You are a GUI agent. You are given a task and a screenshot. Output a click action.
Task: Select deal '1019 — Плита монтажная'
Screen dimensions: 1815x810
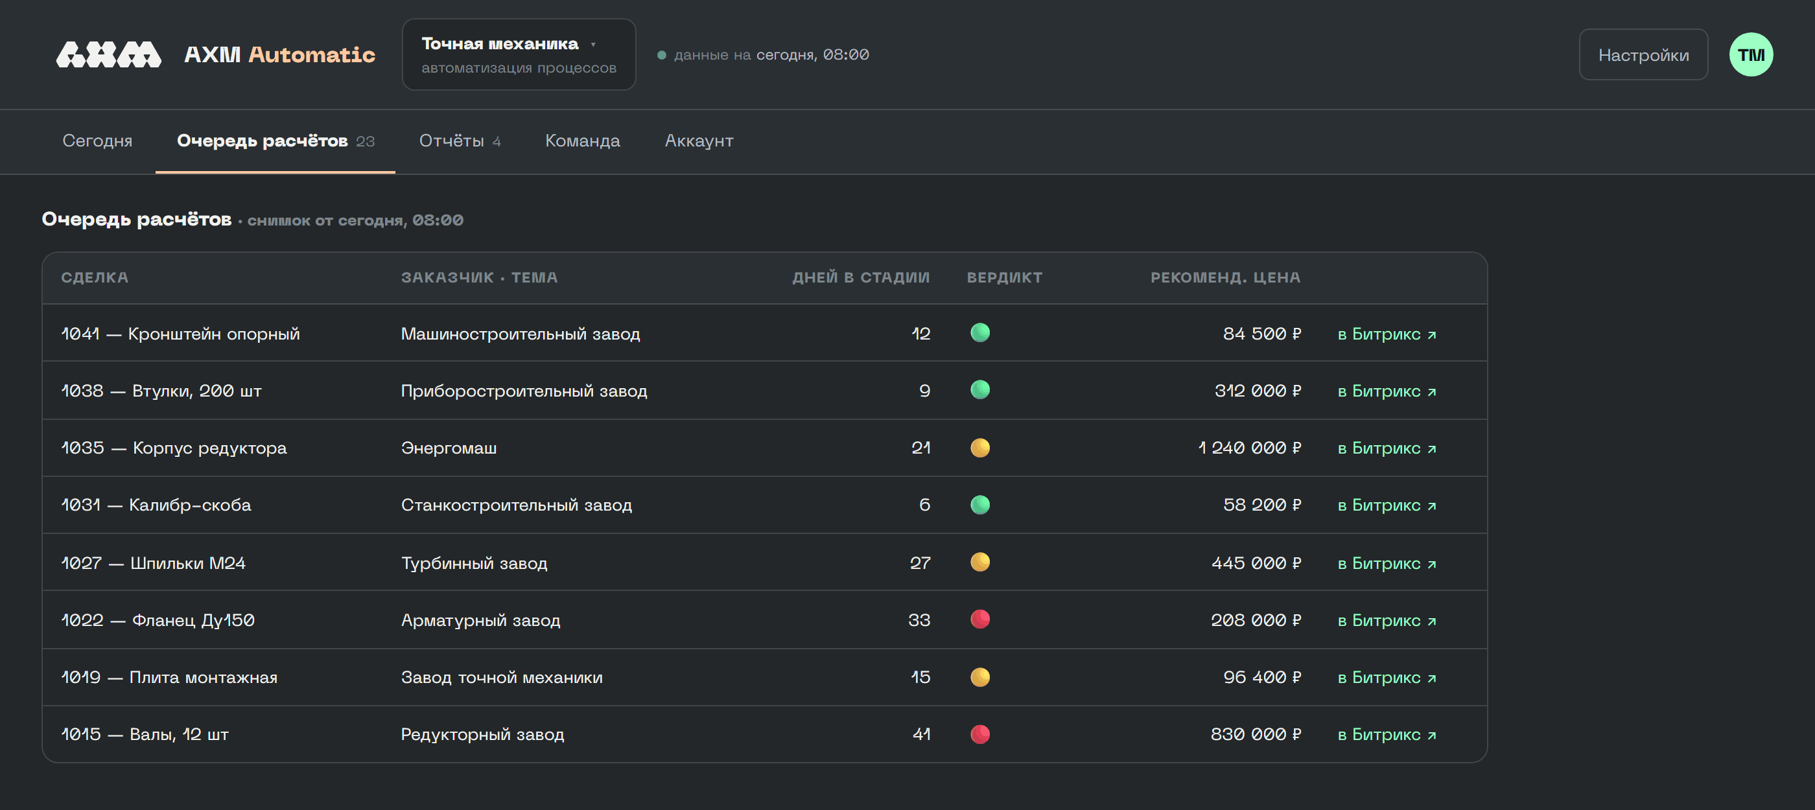169,678
